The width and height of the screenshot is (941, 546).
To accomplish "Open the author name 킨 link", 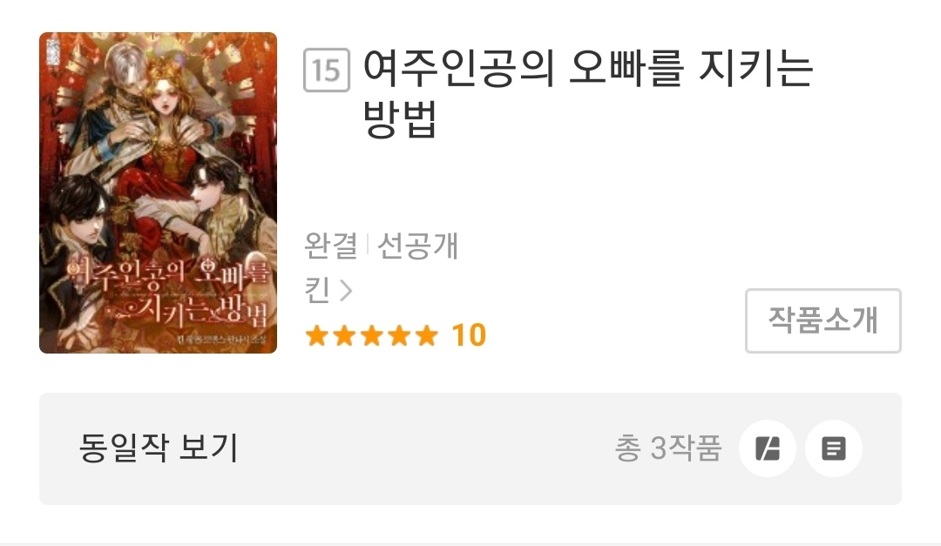I will (317, 290).
